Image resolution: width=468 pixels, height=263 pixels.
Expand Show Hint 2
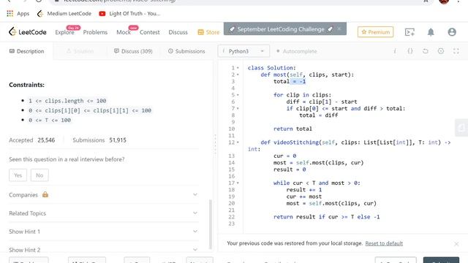point(104,250)
